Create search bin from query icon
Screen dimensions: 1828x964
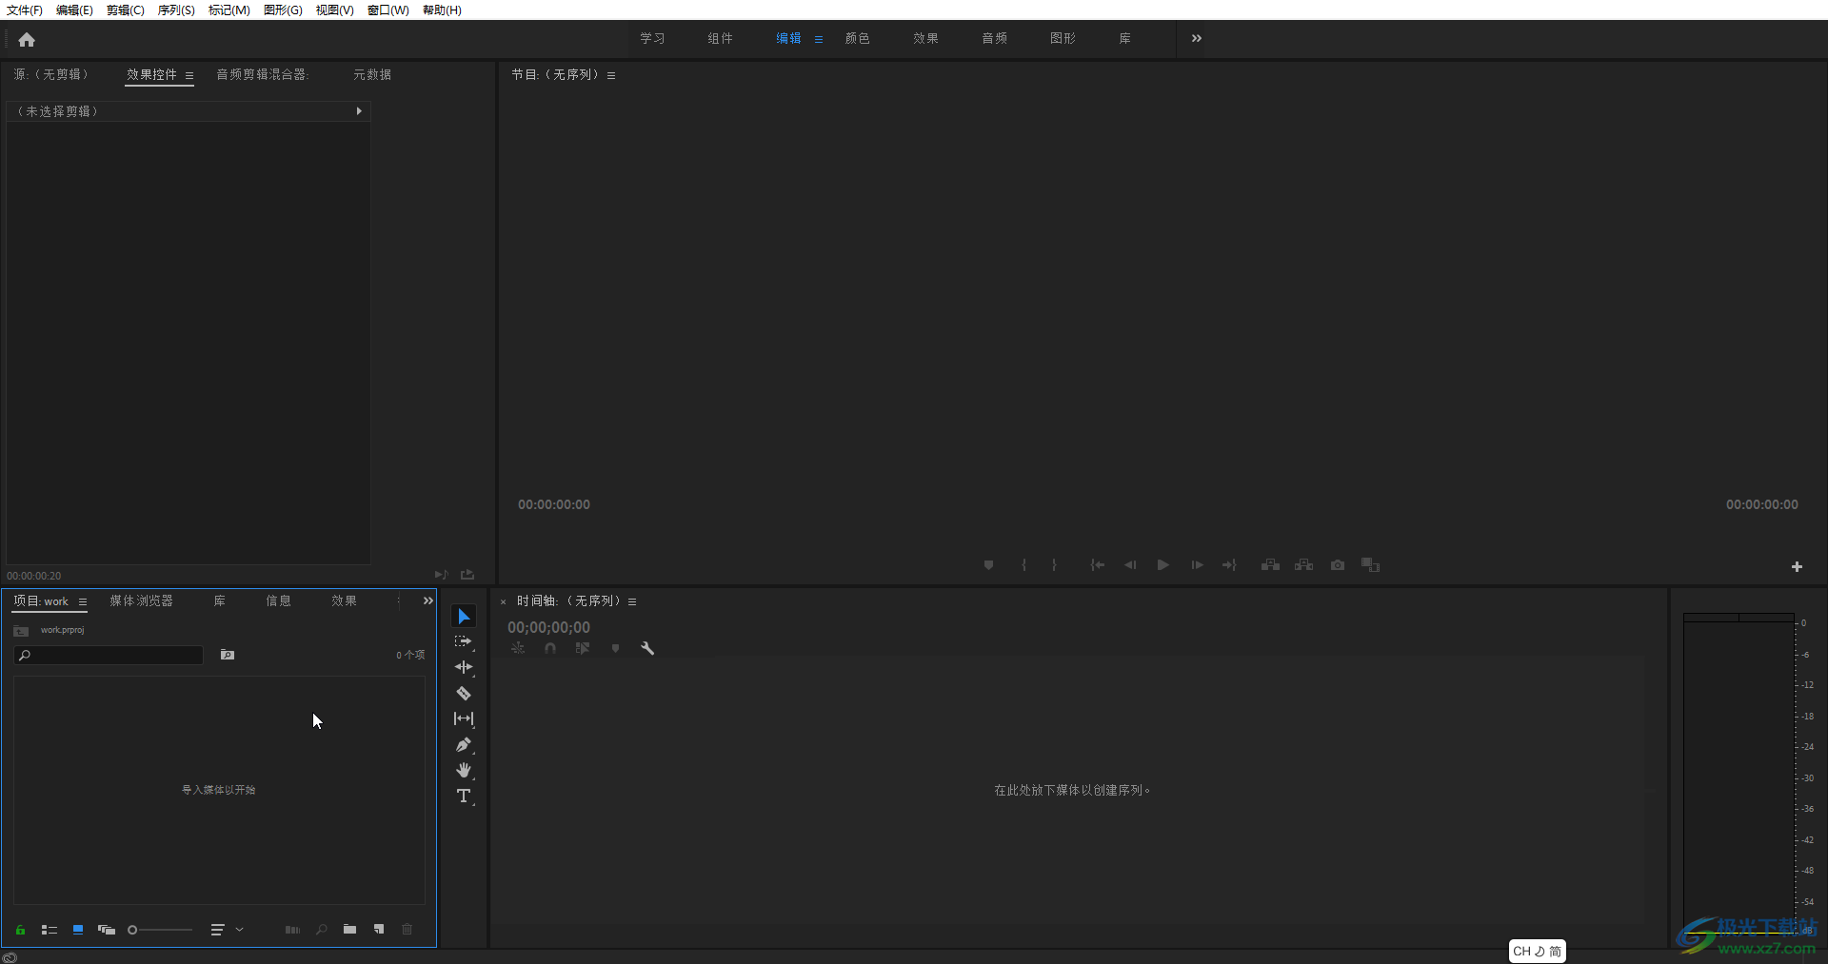(228, 655)
